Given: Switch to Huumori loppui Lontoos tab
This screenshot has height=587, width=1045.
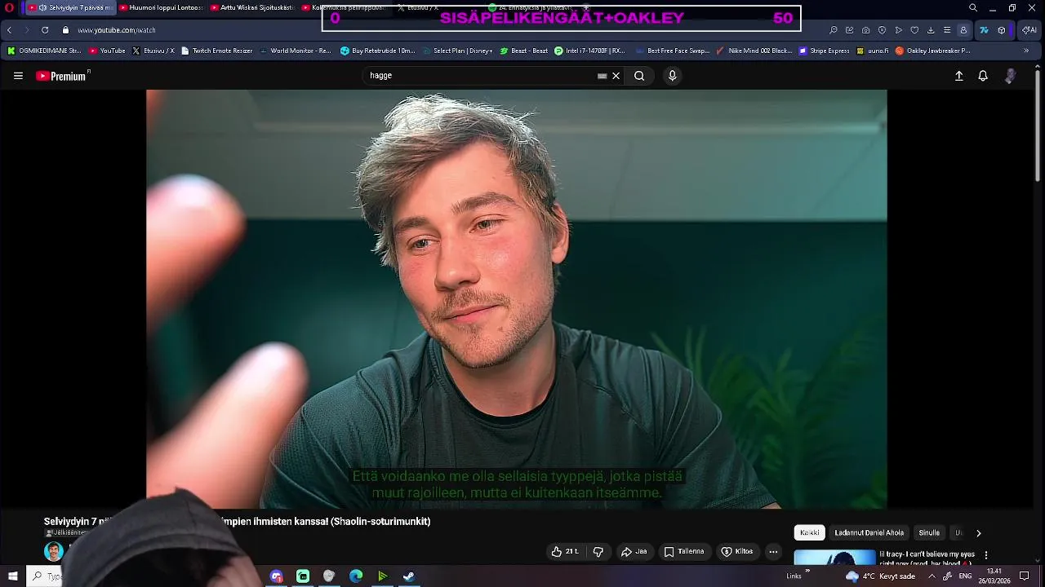Looking at the screenshot, I should click(x=161, y=7).
